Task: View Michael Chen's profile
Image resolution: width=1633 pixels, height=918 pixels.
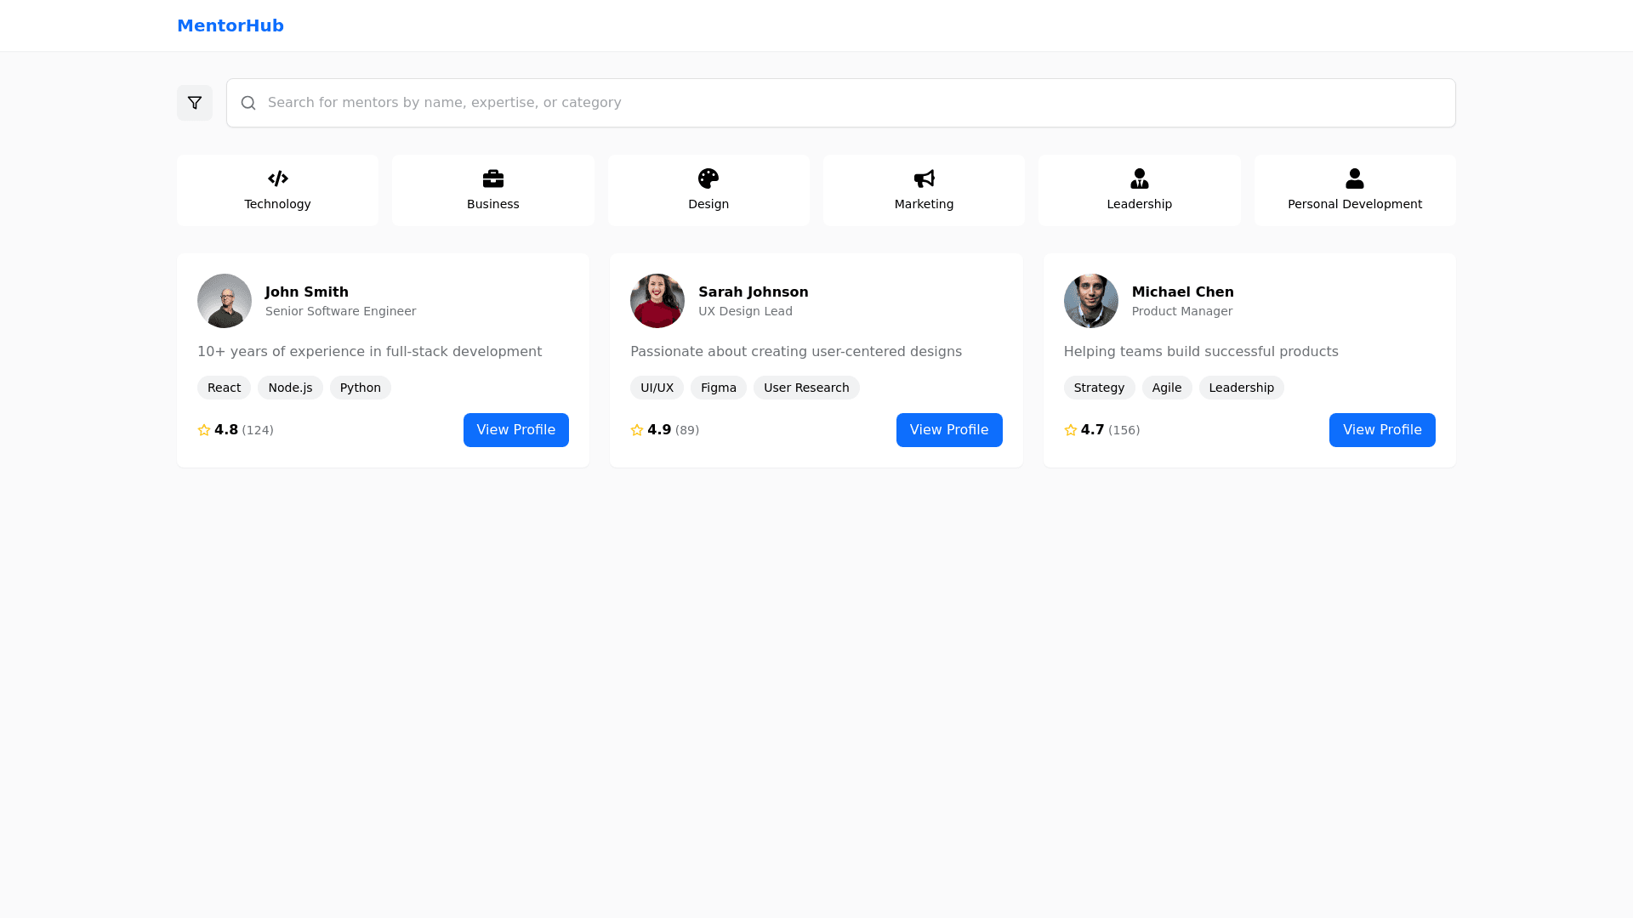Action: tap(1382, 430)
